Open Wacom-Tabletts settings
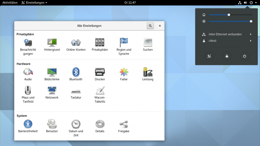Image resolution: width=260 pixels, height=146 pixels. point(100,94)
